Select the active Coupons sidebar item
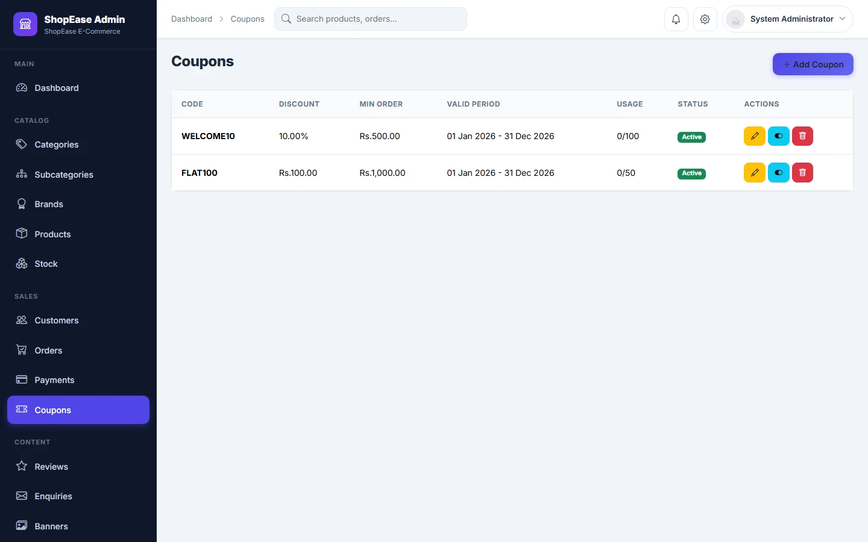868x542 pixels. point(78,410)
